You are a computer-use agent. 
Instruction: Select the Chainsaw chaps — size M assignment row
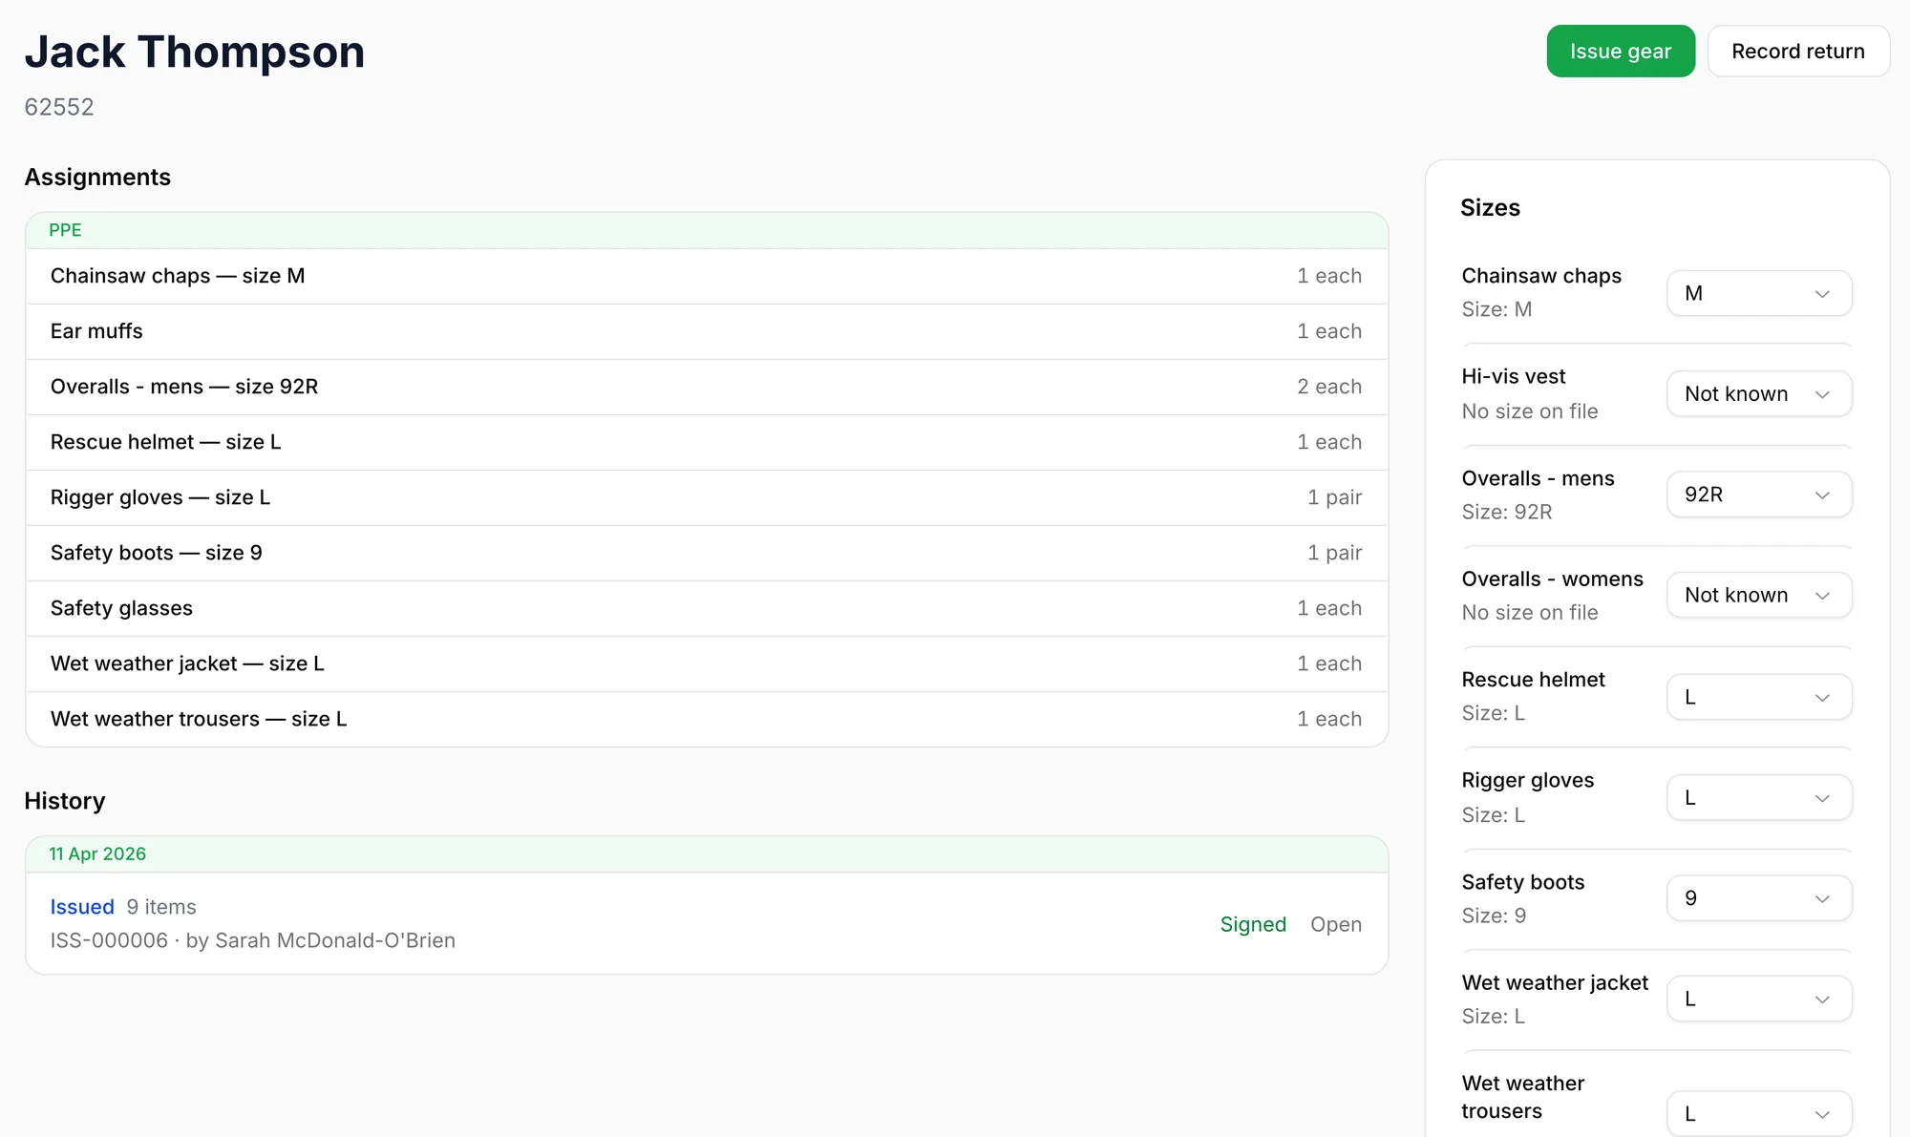pos(707,276)
